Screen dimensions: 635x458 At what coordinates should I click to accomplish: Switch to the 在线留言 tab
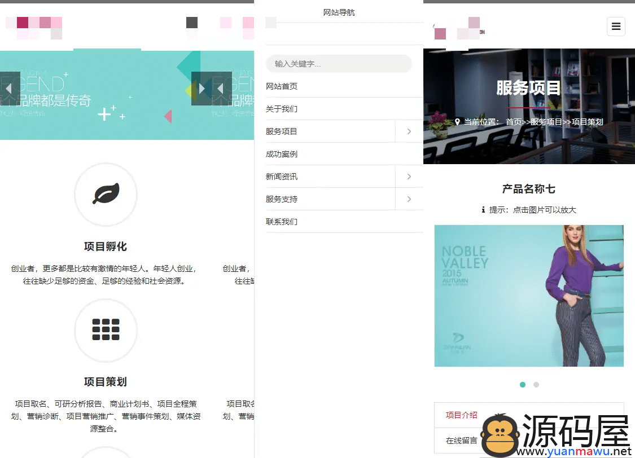click(461, 441)
